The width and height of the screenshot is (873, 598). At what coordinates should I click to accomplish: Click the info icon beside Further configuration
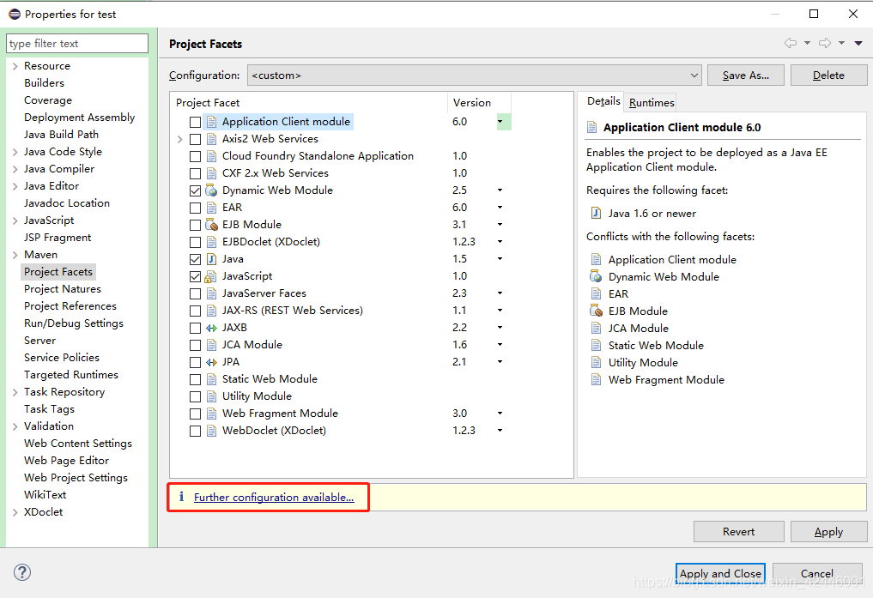181,496
